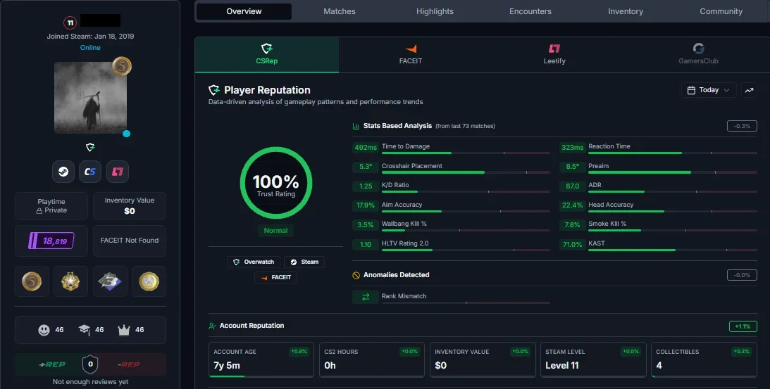Click the 18,819 Premier rating badge
Screen dimensions: 770x389
click(x=51, y=241)
